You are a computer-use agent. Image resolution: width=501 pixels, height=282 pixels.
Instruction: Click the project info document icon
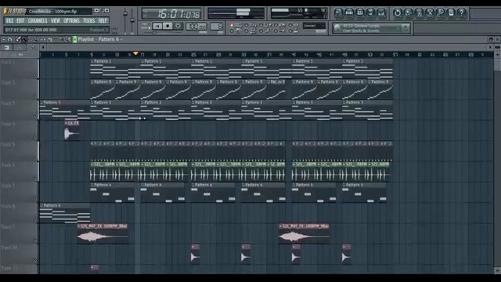[451, 13]
